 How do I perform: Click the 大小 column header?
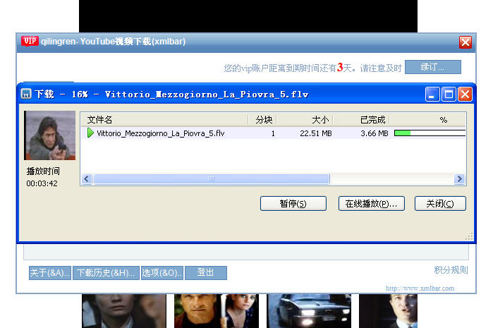305,119
